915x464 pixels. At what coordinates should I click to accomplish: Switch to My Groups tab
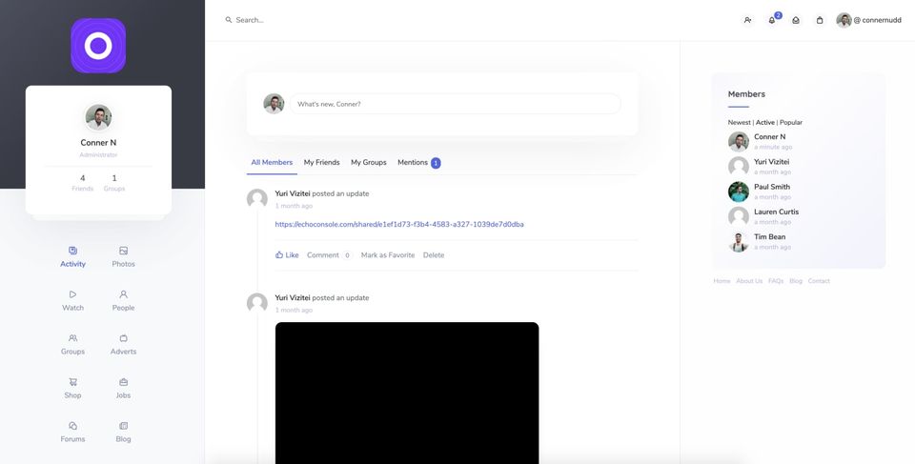point(368,162)
